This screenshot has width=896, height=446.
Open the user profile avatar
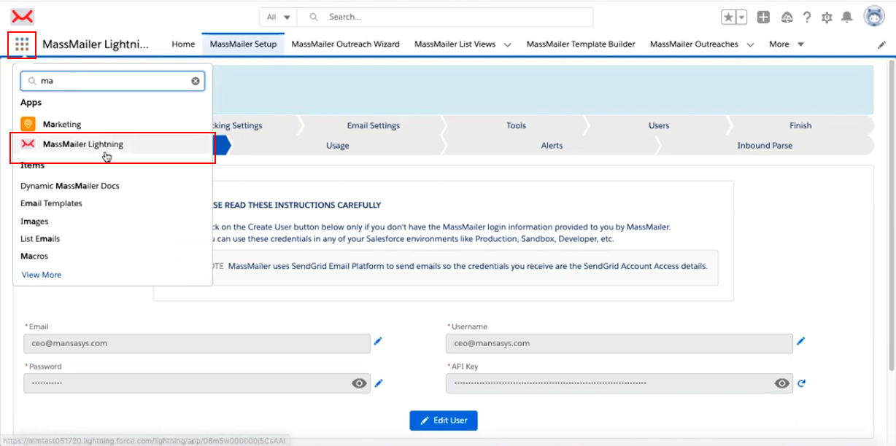click(874, 17)
